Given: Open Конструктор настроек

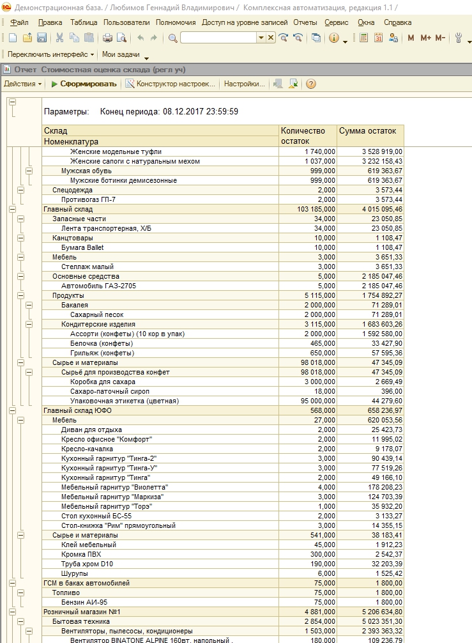Looking at the screenshot, I should coord(170,84).
